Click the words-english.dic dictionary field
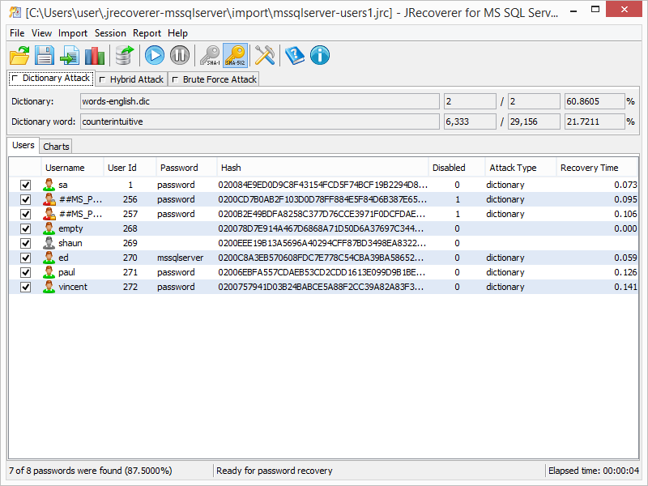This screenshot has width=648, height=486. [259, 101]
